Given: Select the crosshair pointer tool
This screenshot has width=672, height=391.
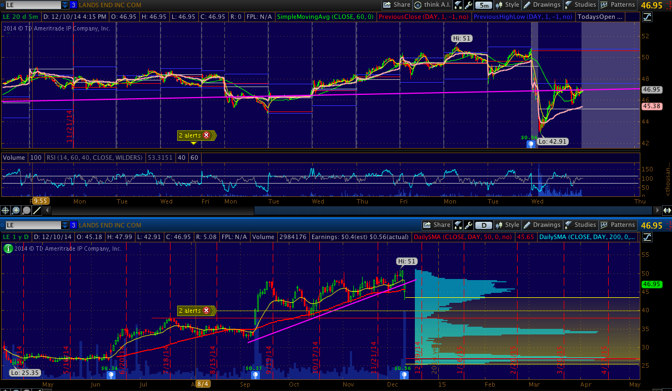Looking at the screenshot, I should pyautogui.click(x=6, y=210).
